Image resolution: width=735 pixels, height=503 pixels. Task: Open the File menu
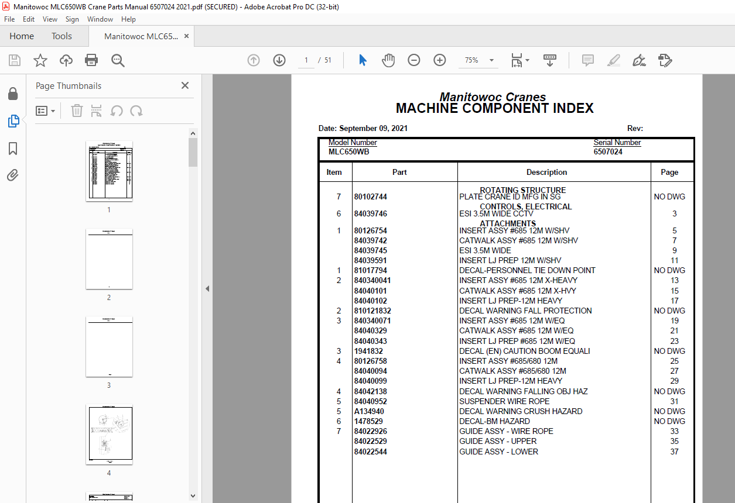[x=10, y=19]
